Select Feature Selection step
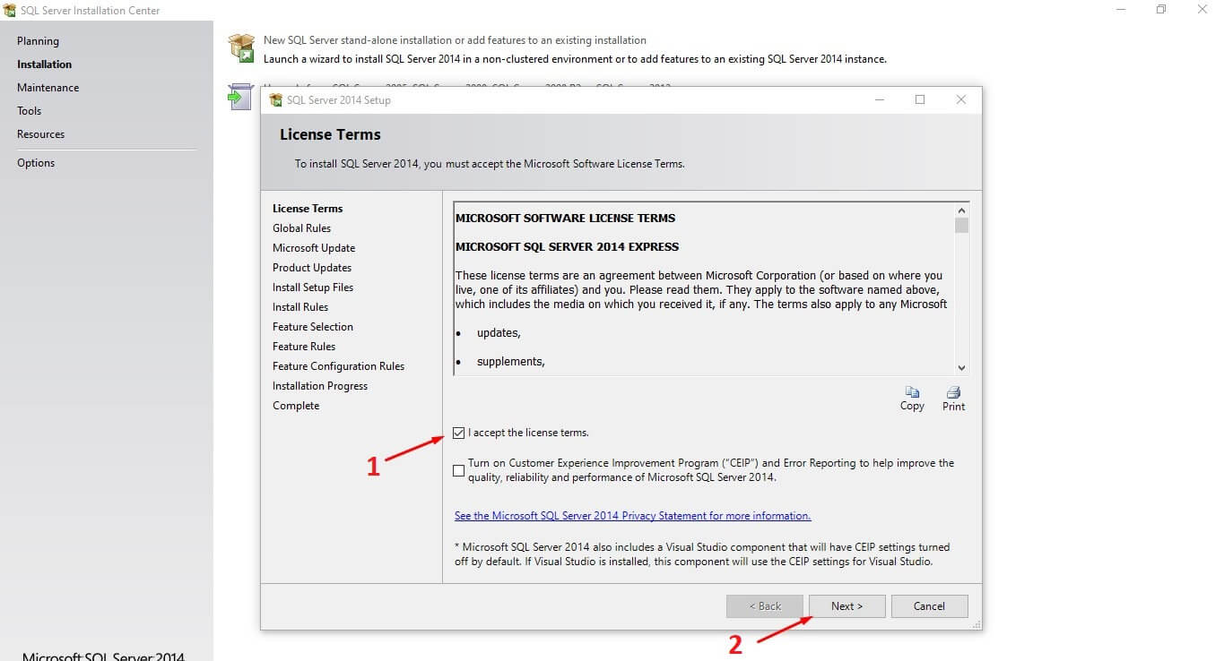 (x=313, y=327)
